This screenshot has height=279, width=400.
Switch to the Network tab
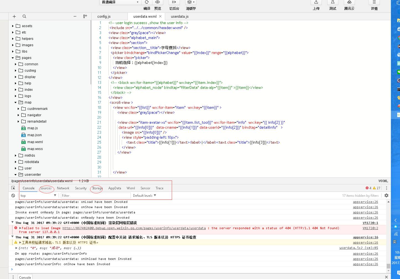(63, 188)
